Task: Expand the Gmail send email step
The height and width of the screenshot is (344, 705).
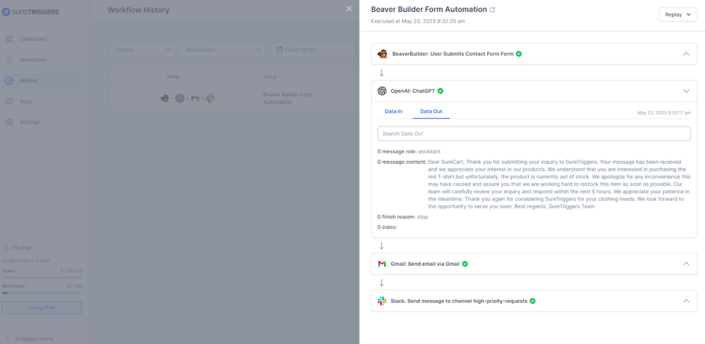Action: (x=686, y=264)
